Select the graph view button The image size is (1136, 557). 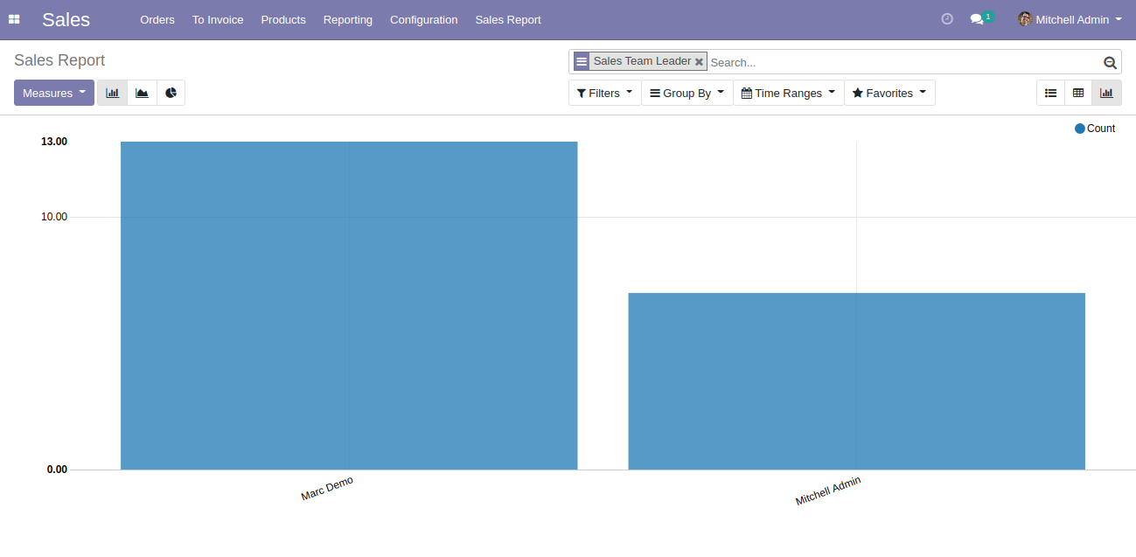click(x=1106, y=93)
